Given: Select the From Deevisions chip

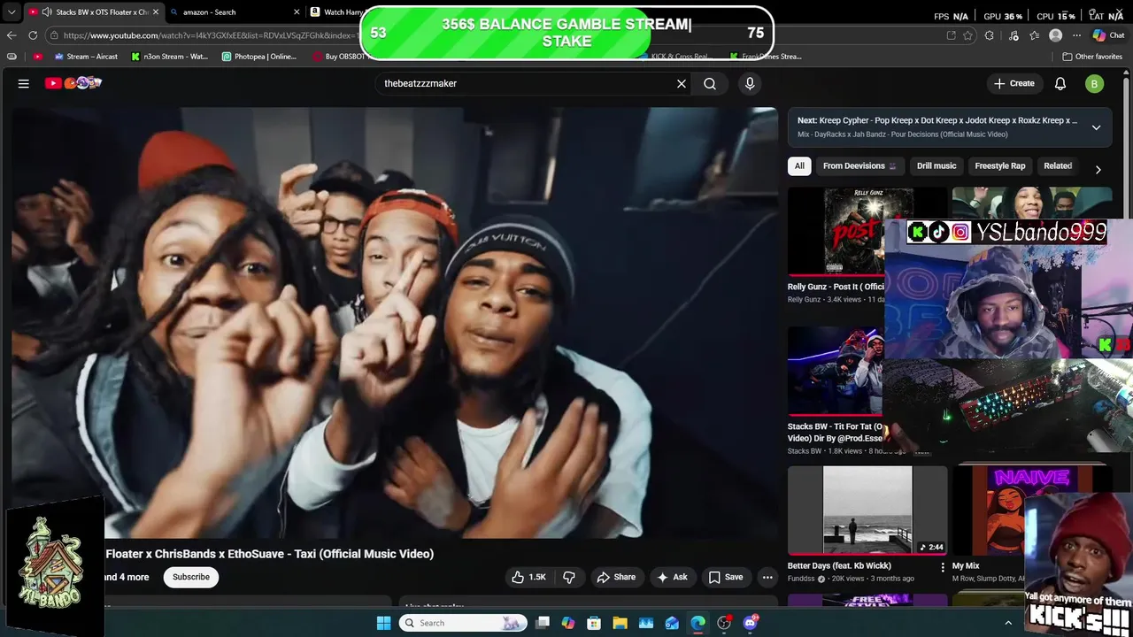Looking at the screenshot, I should (859, 166).
